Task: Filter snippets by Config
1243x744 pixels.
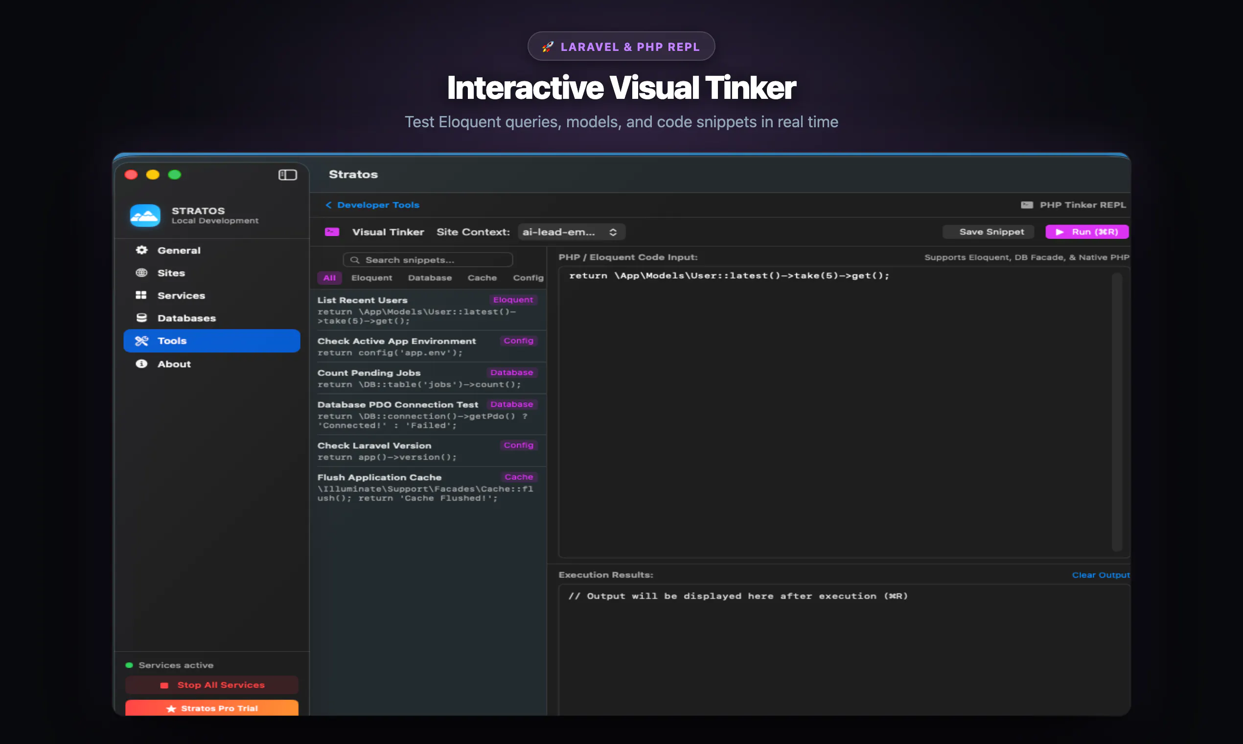Action: (x=529, y=278)
